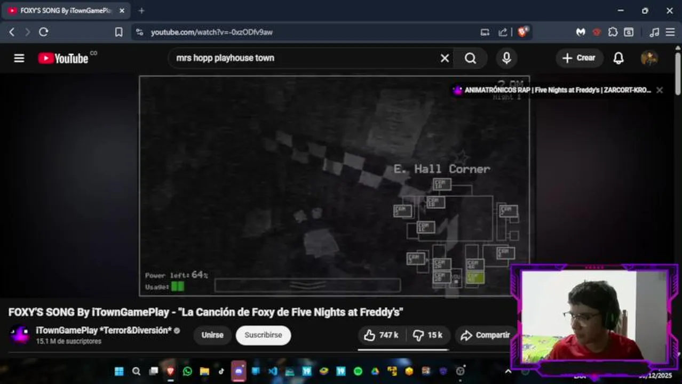Open iTownGamePlay channel name link
The image size is (682, 384).
104,331
